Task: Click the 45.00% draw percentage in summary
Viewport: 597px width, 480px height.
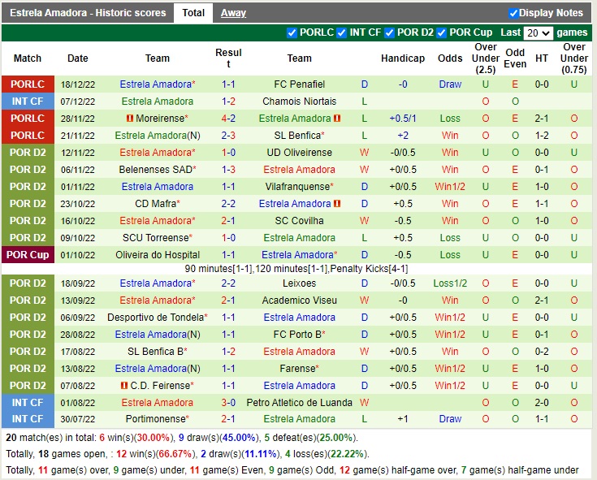Action: pos(239,438)
